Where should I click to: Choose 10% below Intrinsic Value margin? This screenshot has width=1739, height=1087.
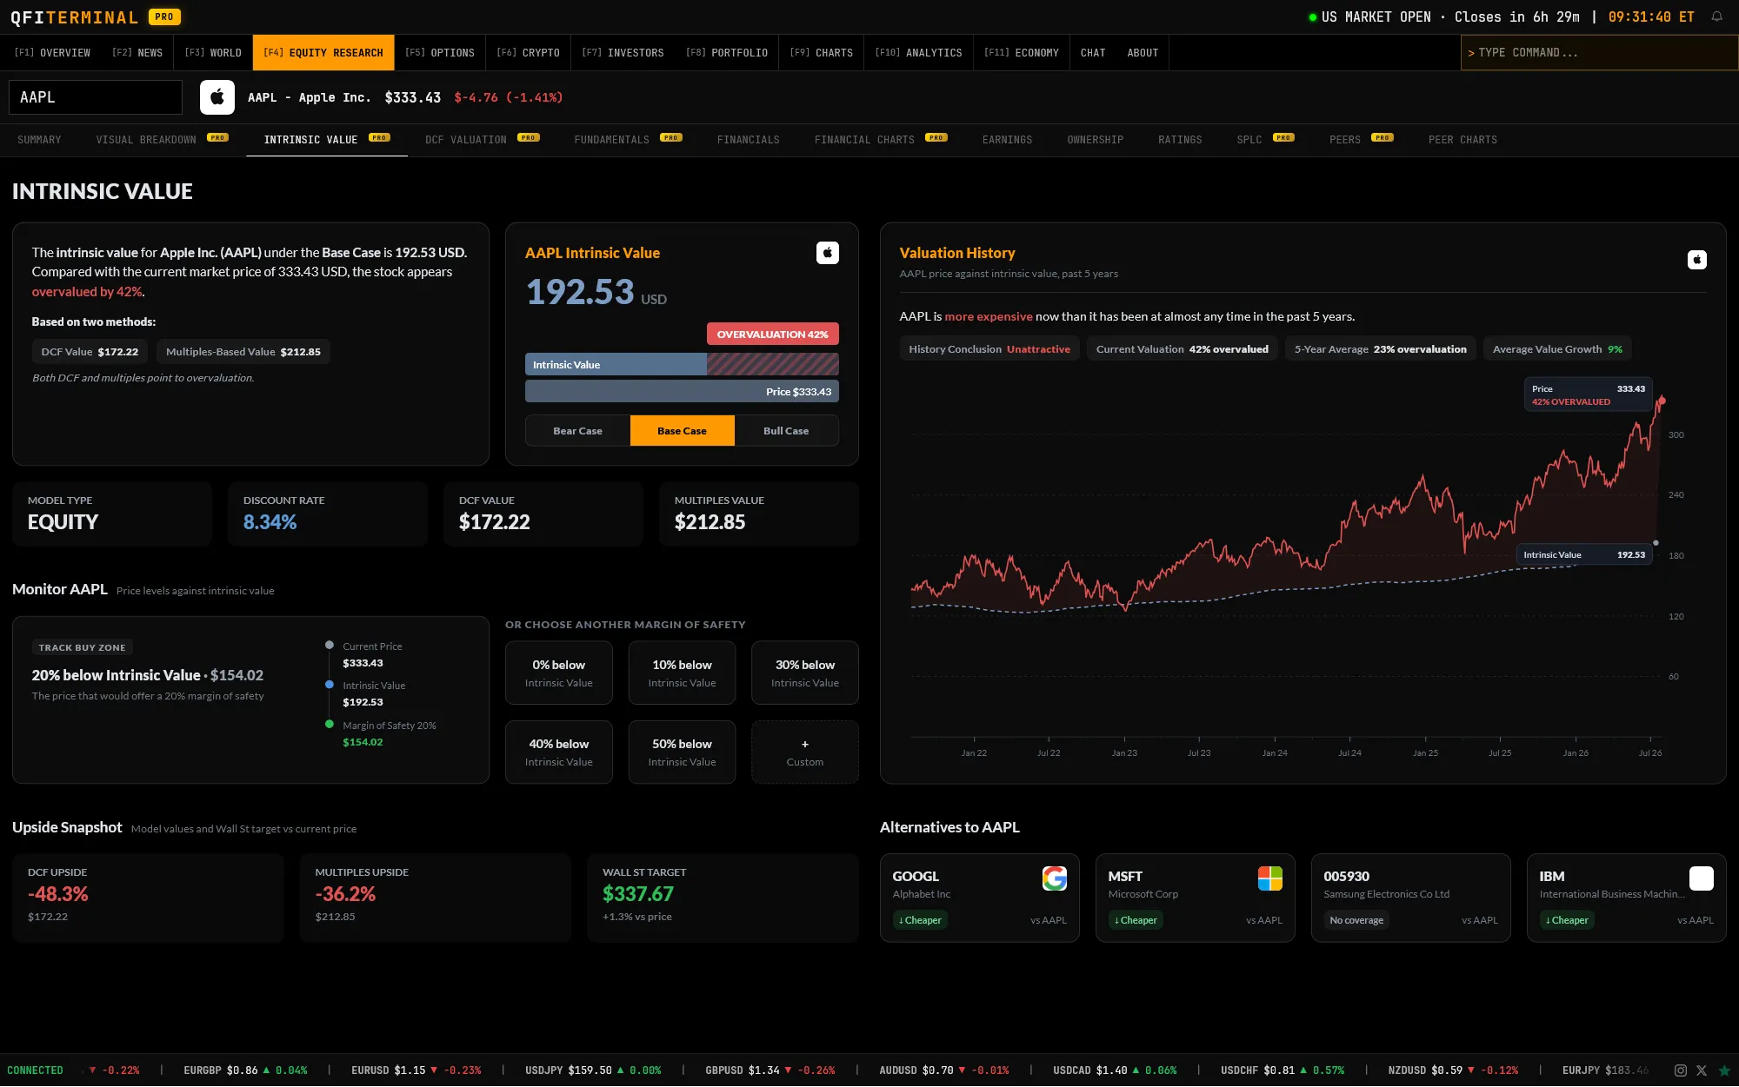pyautogui.click(x=683, y=673)
